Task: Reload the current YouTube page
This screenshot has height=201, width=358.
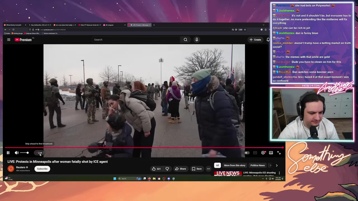Action: click(x=13, y=30)
